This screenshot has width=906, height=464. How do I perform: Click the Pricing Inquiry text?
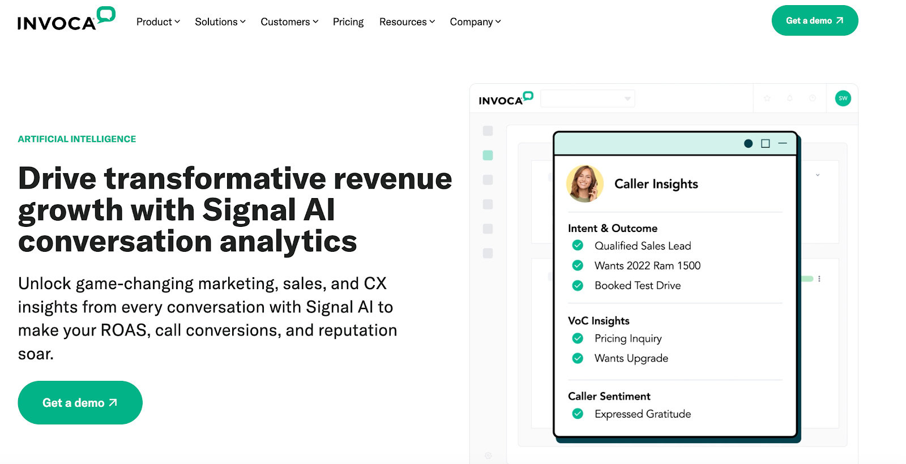[628, 338]
